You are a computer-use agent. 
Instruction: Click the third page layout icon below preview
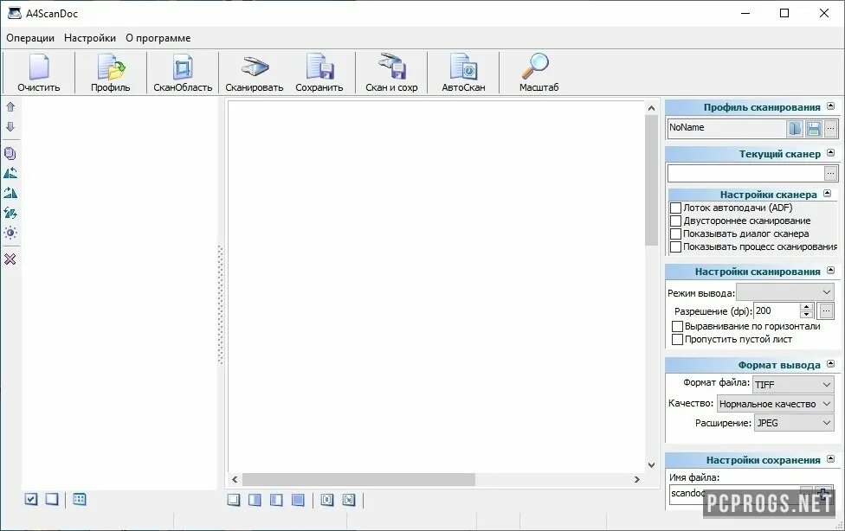tap(276, 500)
